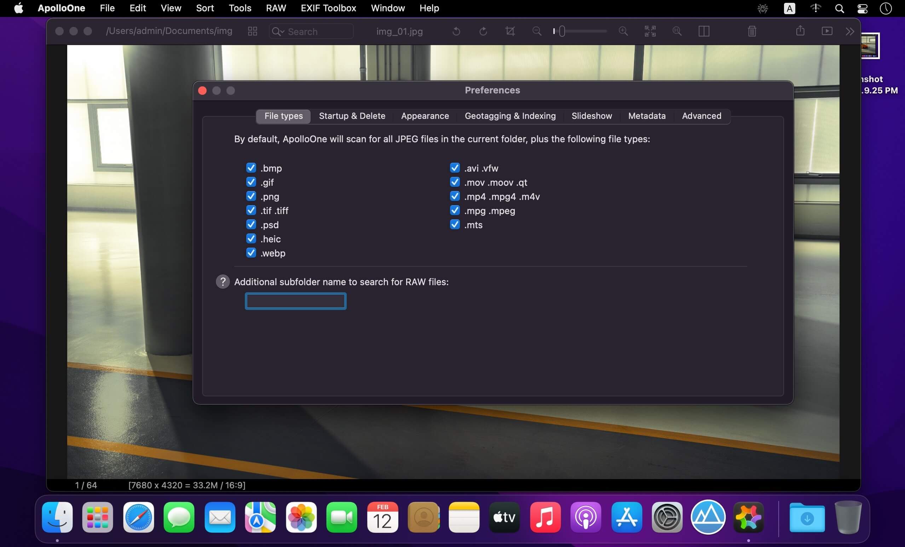
Task: Toggle the .mp4 .mpg4 .m4v checkbox
Action: 455,196
